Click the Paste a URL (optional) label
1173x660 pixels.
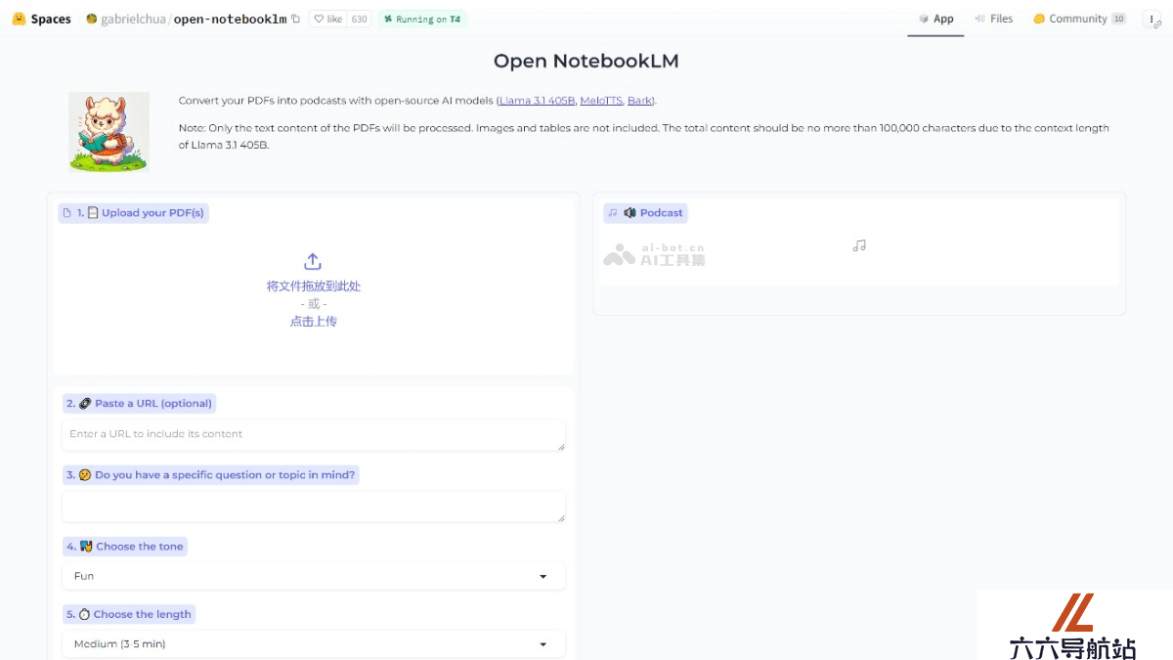139,403
